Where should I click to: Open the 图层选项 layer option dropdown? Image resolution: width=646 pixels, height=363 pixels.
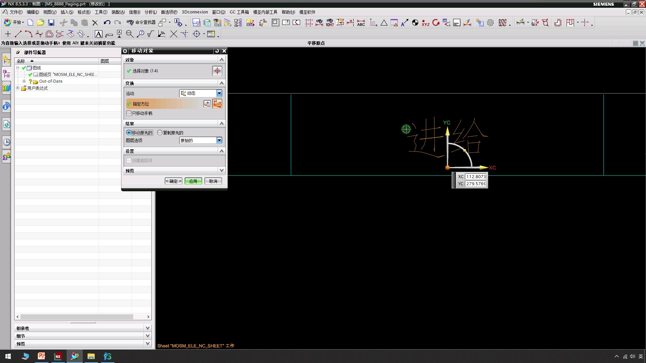(219, 140)
